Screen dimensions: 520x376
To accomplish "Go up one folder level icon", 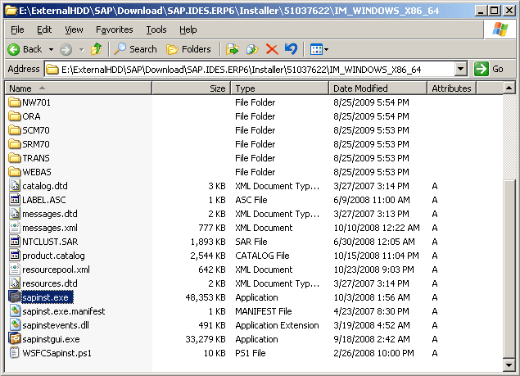I will tap(97, 49).
